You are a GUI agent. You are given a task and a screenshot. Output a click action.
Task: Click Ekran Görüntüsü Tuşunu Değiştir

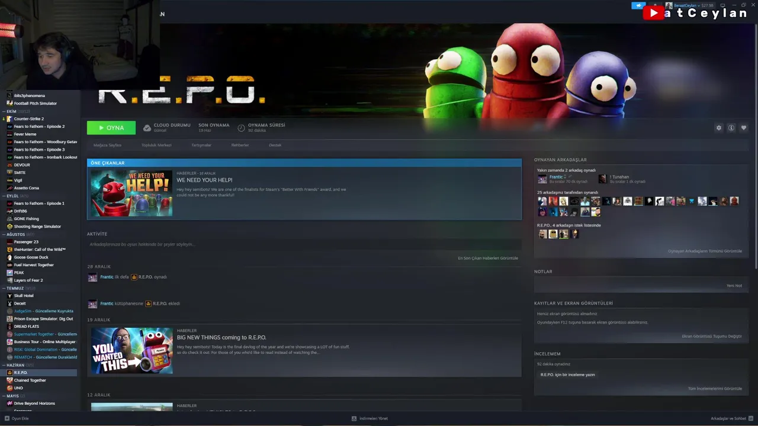point(712,336)
